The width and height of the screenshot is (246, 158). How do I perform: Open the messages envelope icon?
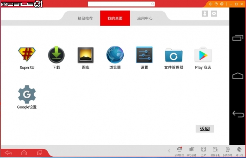(214, 14)
